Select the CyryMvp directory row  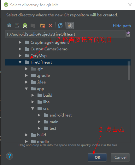[68, 55]
